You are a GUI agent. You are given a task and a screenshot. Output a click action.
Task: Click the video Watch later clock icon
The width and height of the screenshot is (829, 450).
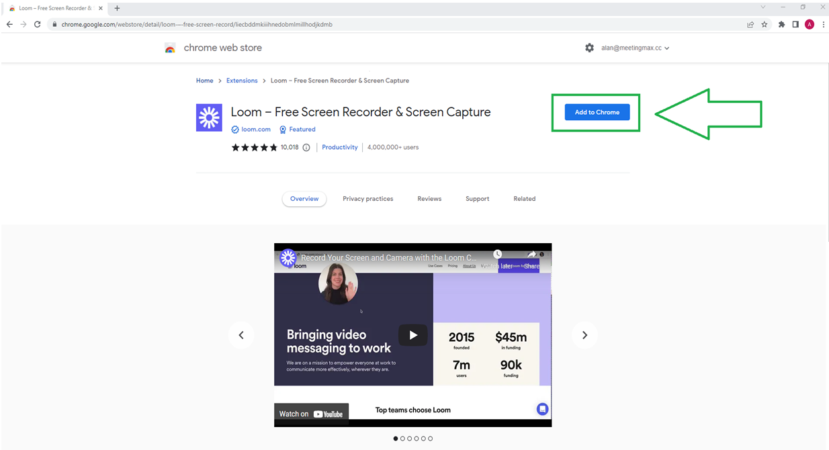(497, 255)
